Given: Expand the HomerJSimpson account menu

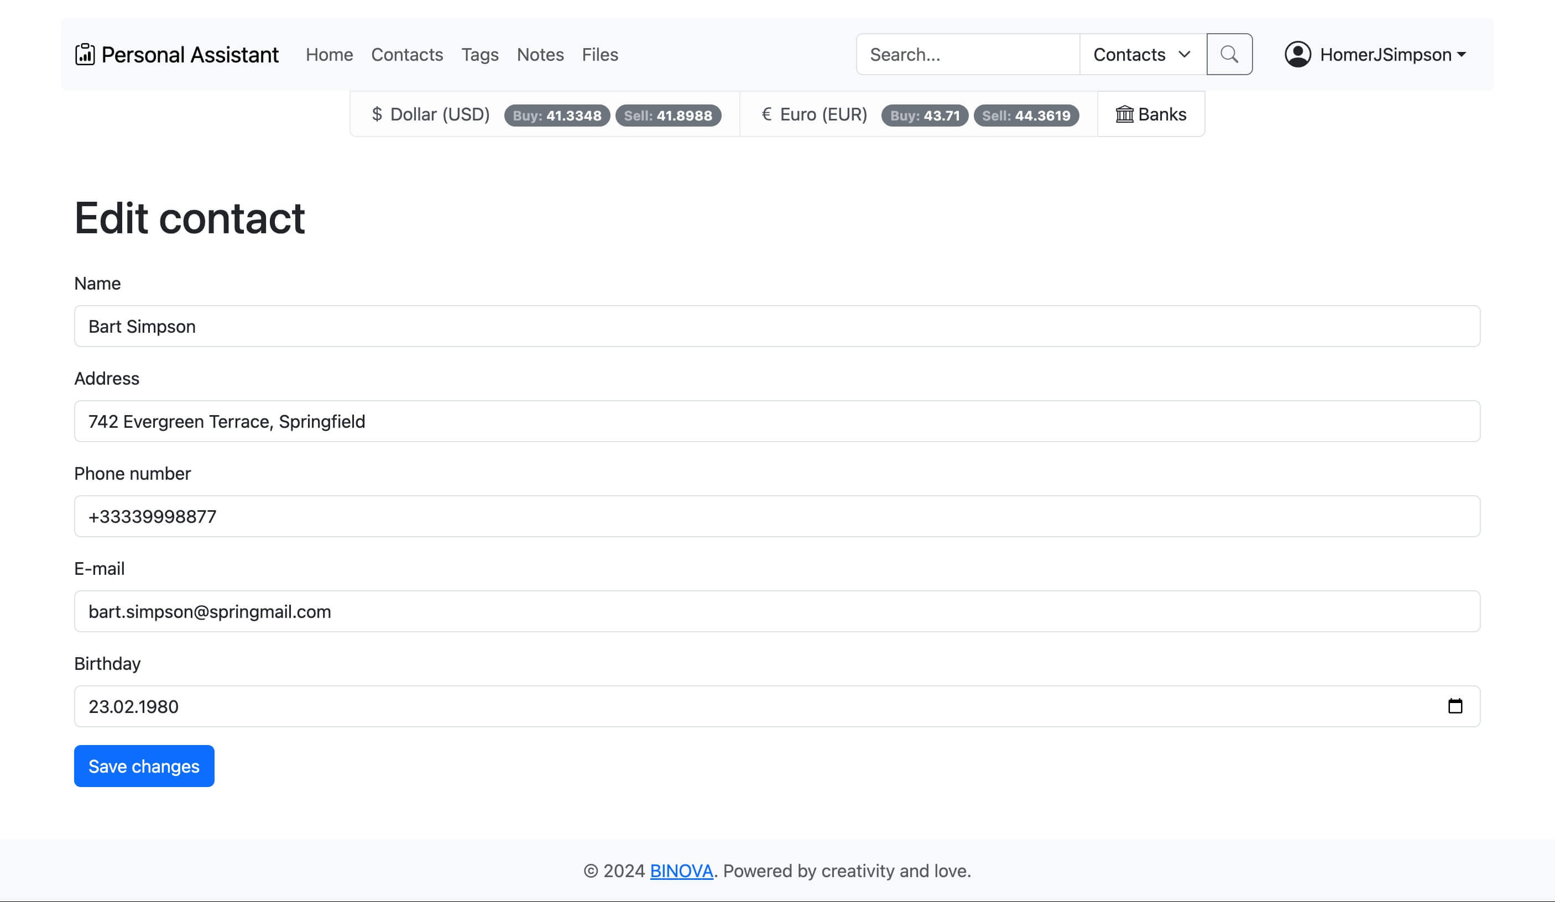Looking at the screenshot, I should click(x=1375, y=54).
